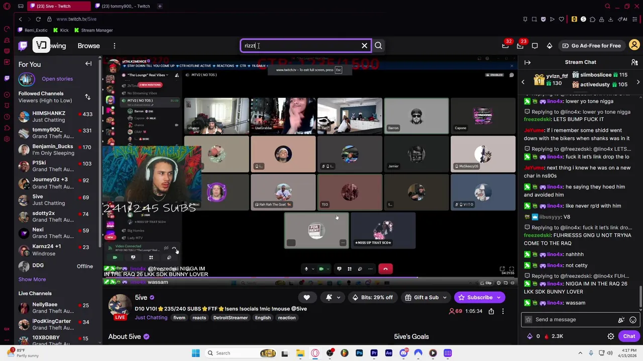Viewport: 643px width, 361px height.
Task: Open Twitch notifications inbox showing 23
Action: coord(520,46)
